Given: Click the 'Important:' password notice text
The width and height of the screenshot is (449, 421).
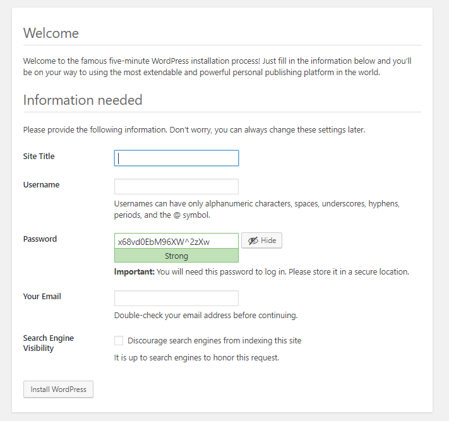Looking at the screenshot, I should point(261,272).
